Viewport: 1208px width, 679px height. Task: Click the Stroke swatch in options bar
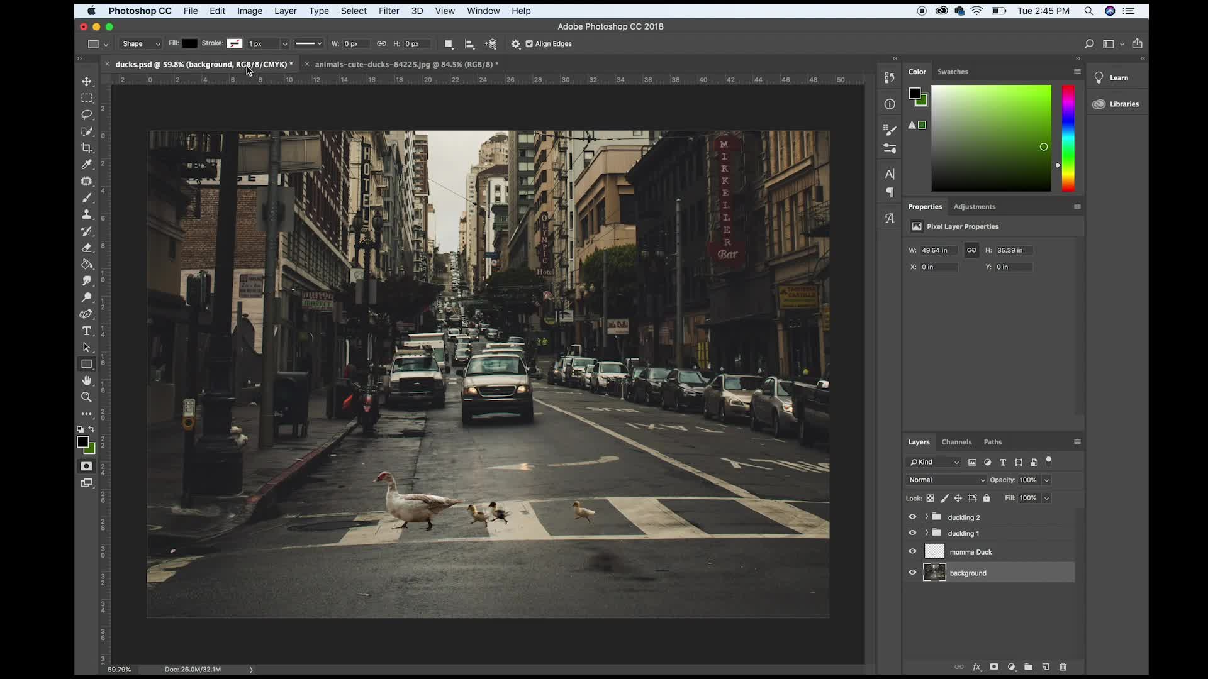(234, 43)
